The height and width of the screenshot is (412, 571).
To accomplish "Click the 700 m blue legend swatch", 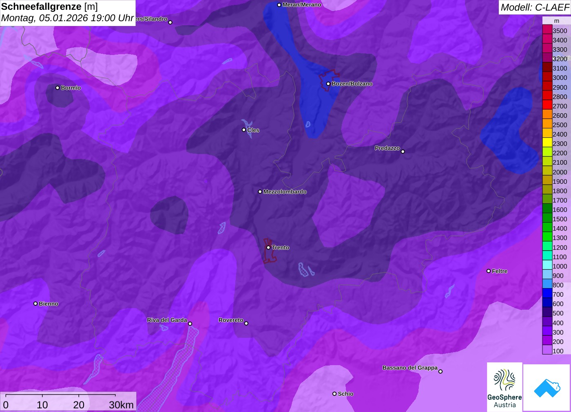I will pyautogui.click(x=547, y=293).
